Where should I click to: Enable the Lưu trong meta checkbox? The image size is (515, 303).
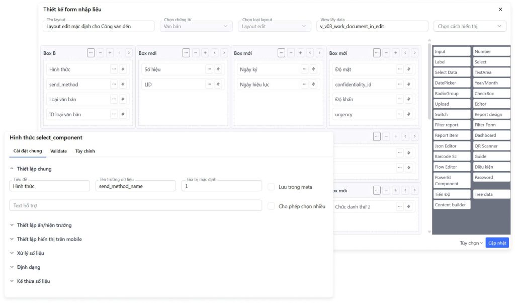[271, 187]
